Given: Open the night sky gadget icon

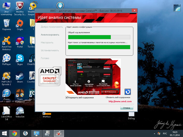Looking at the screenshot, I should [x=177, y=8].
